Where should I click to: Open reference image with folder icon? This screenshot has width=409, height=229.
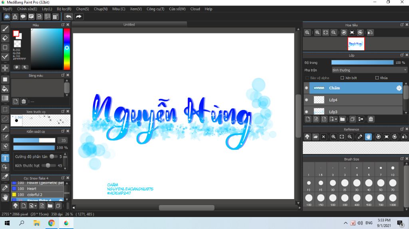point(316,137)
